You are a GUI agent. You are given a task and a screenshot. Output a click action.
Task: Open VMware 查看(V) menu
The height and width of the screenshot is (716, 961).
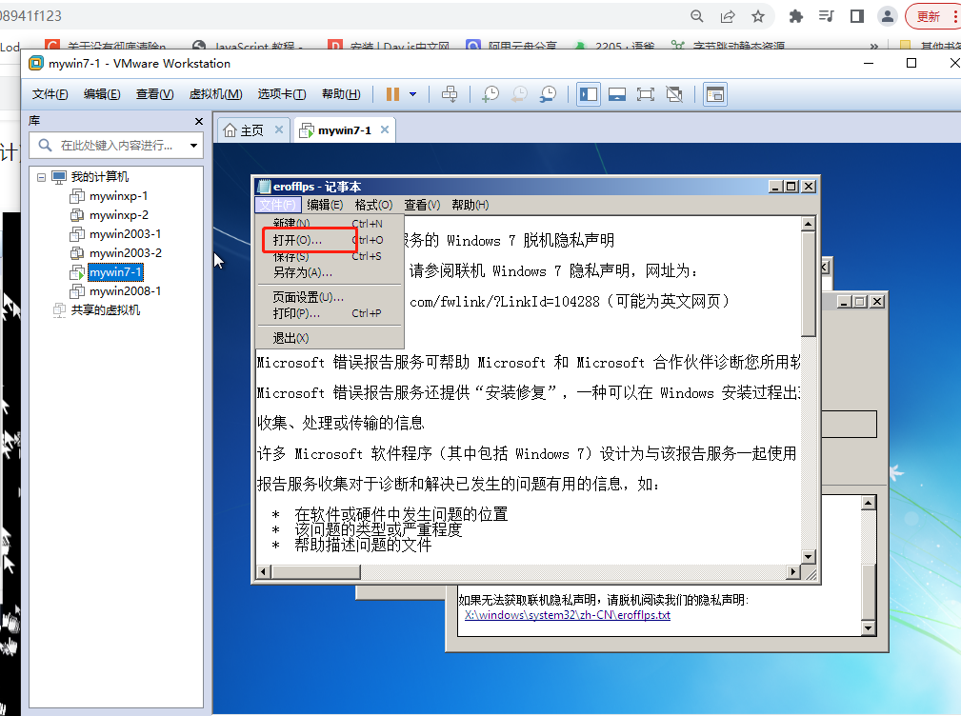154,94
